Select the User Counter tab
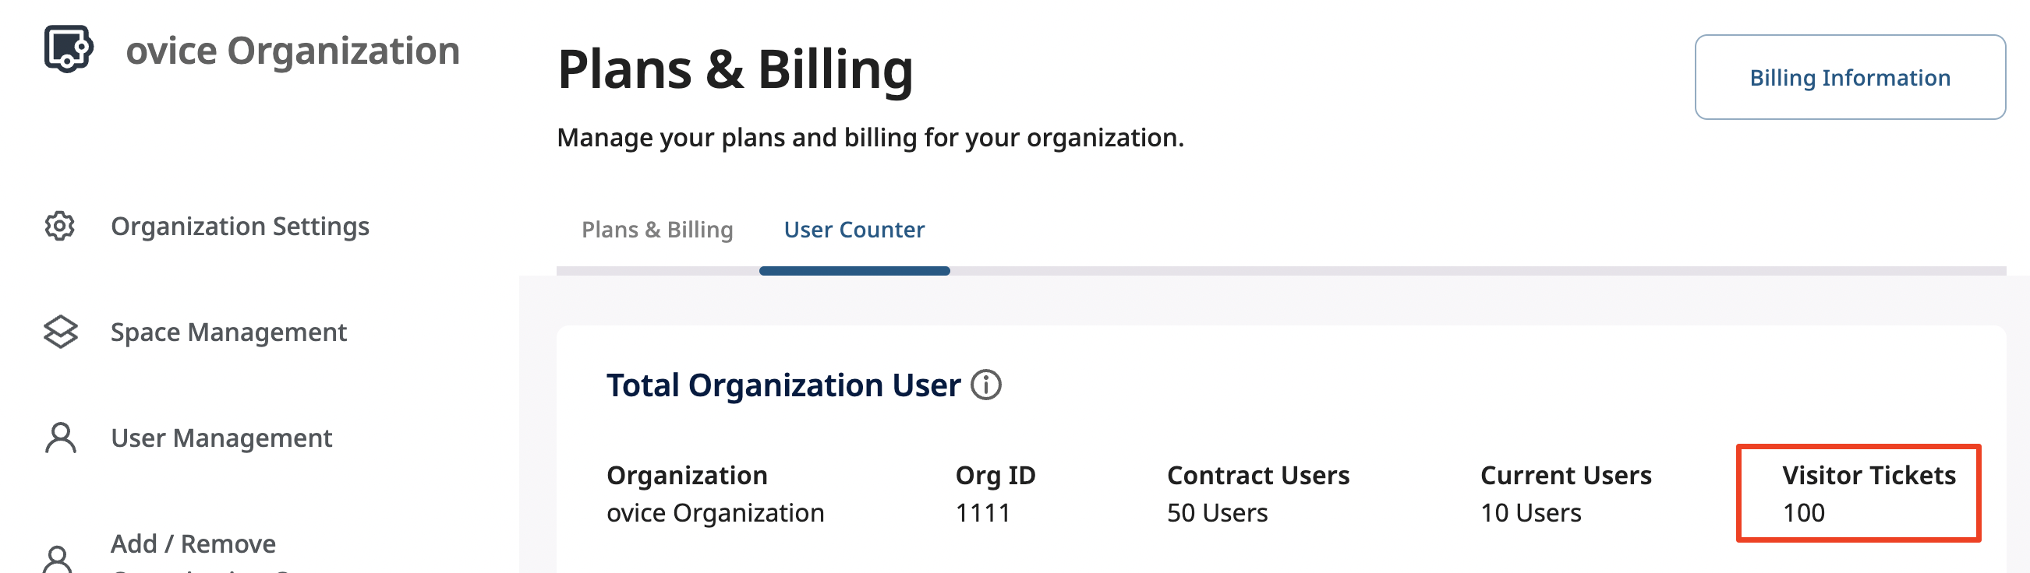 tap(854, 230)
